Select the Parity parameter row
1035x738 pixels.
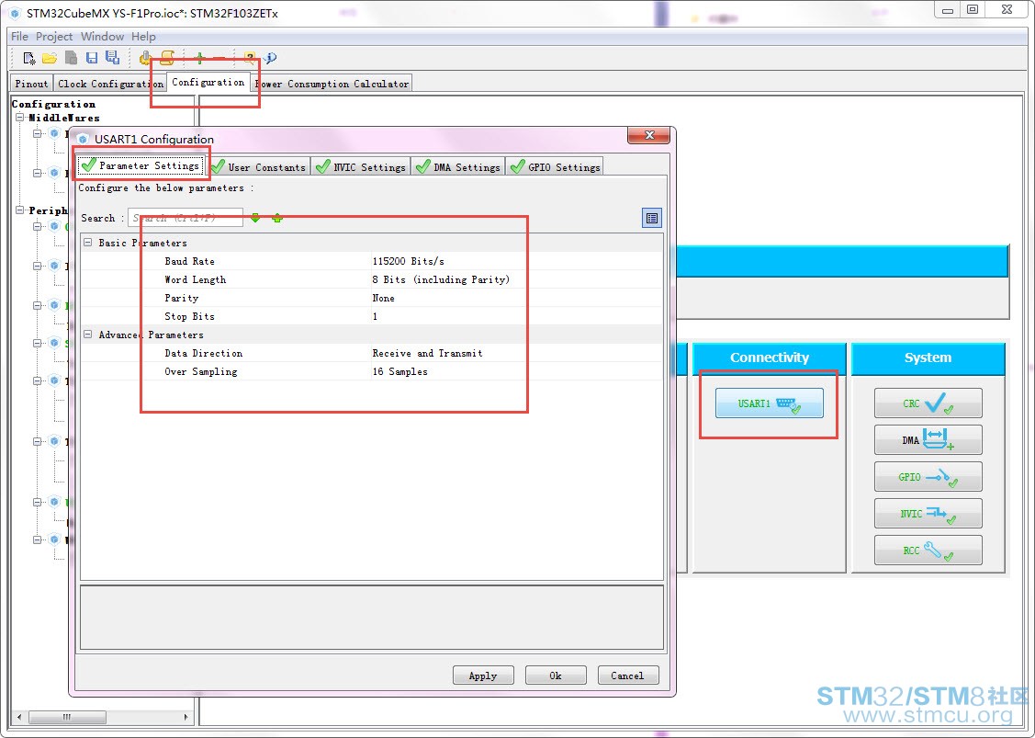click(372, 298)
